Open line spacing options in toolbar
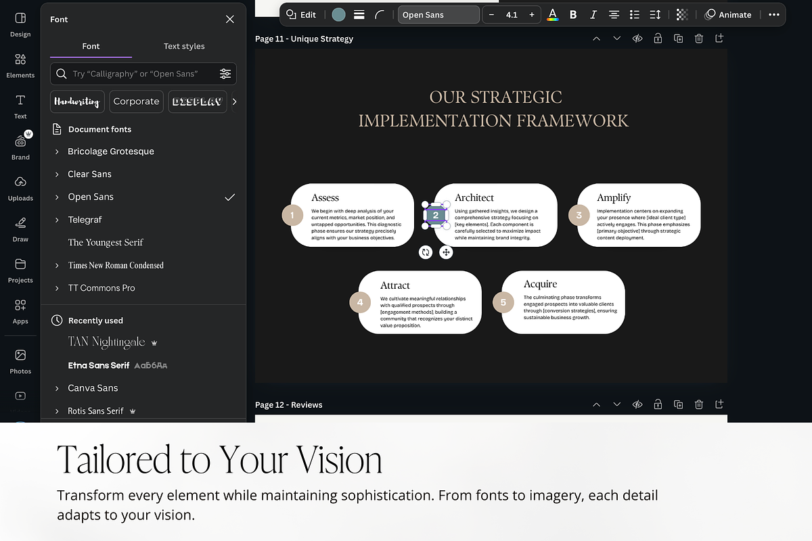 (655, 15)
